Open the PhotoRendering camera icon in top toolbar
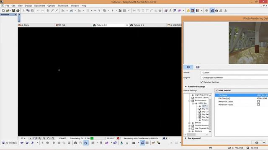This screenshot has height=150, width=268. click(x=216, y=10)
